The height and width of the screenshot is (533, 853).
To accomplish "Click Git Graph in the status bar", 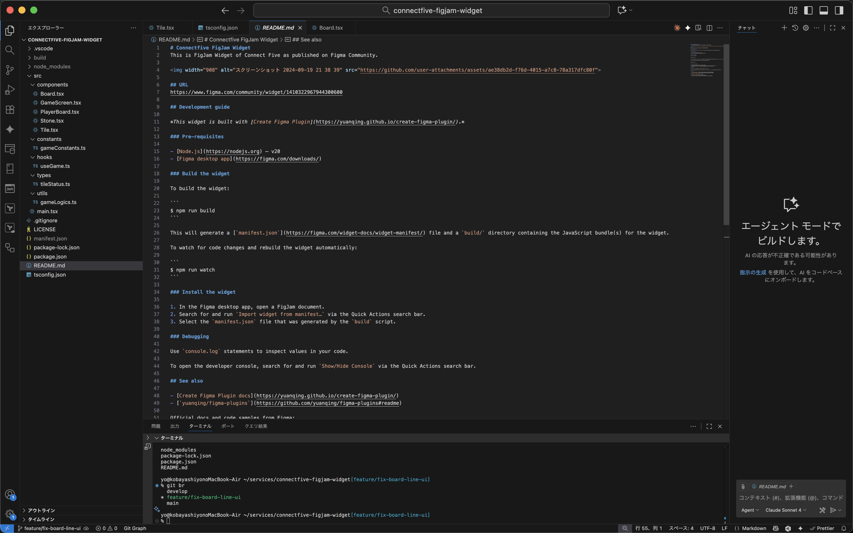I will (x=135, y=528).
